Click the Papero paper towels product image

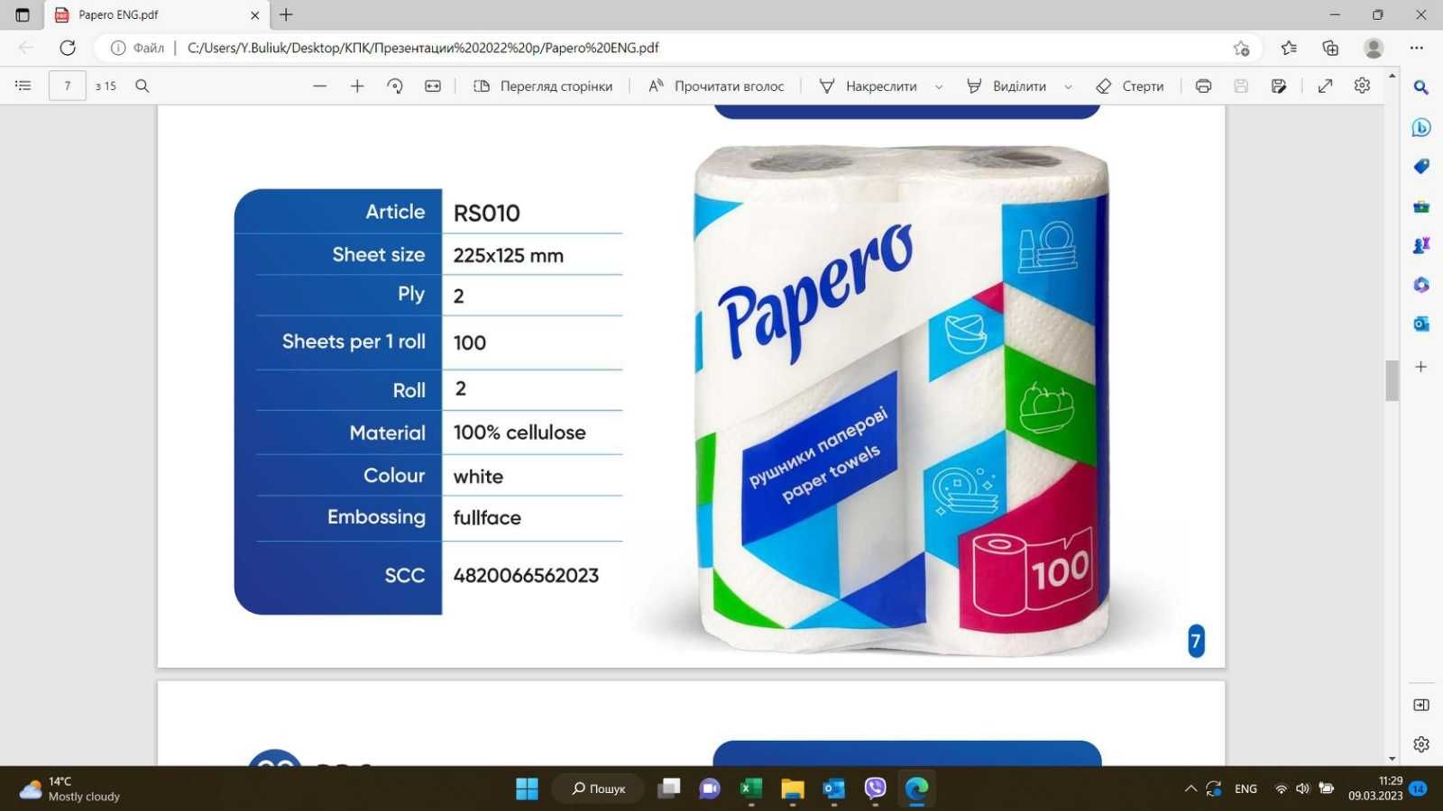902,399
